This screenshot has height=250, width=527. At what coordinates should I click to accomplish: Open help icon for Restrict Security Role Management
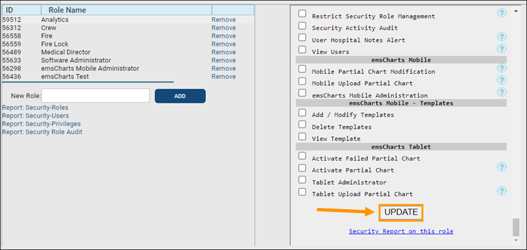[x=501, y=13]
